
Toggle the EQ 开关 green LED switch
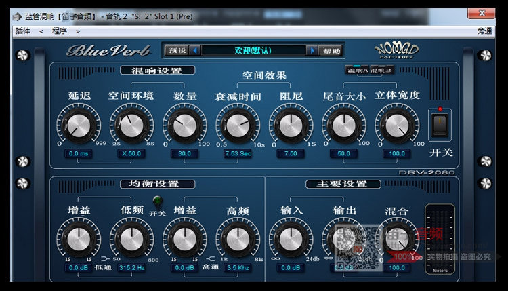158,201
